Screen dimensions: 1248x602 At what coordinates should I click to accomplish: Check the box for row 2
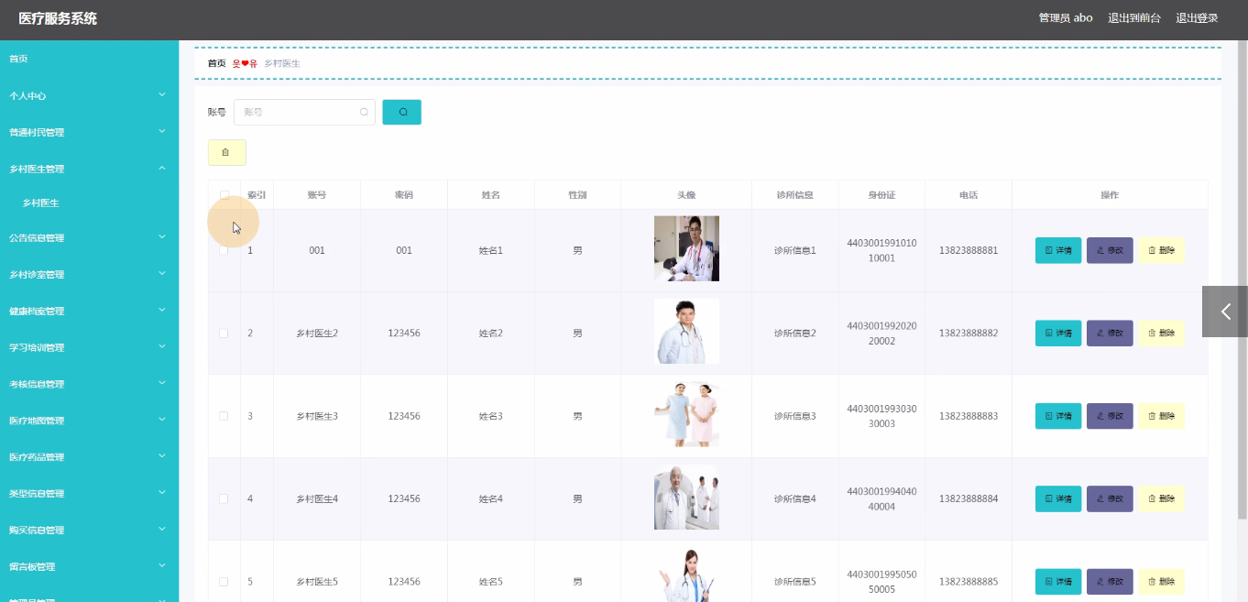coord(224,334)
